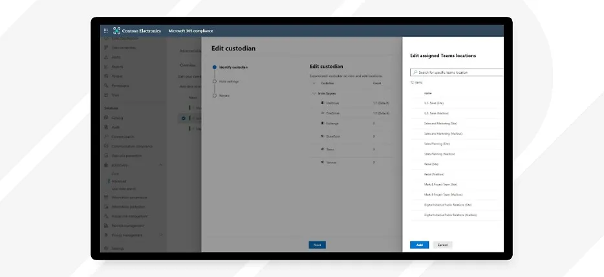This screenshot has height=277, width=604.
Task: Open Reports in the left sidebar
Action: click(117, 67)
